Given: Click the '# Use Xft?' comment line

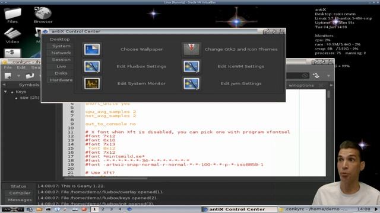Looking at the screenshot, I should coord(100,173).
